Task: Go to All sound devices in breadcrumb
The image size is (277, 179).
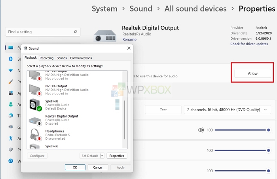Action: (x=195, y=9)
